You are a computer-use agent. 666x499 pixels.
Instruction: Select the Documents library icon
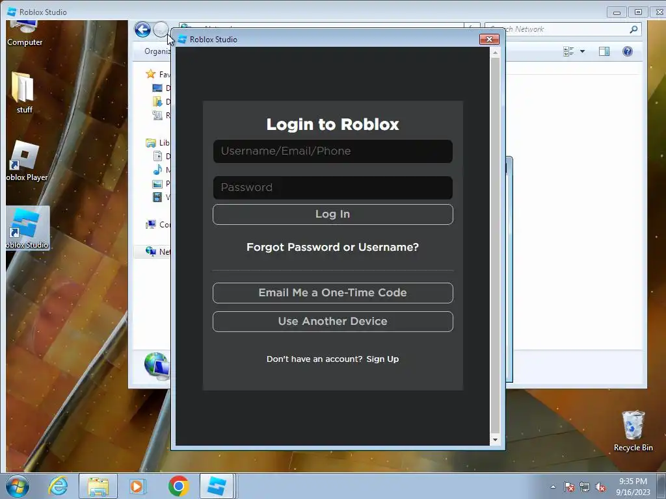[157, 156]
